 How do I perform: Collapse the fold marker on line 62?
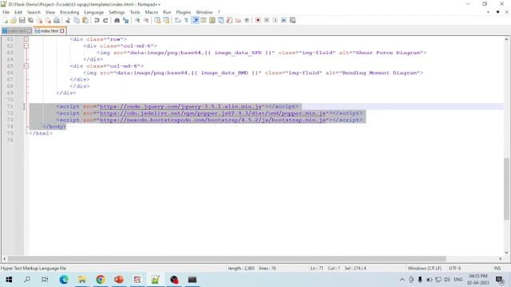(x=26, y=46)
